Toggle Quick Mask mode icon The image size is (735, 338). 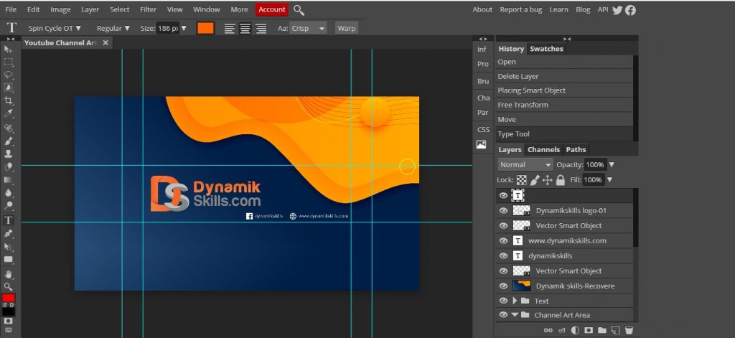(x=9, y=321)
